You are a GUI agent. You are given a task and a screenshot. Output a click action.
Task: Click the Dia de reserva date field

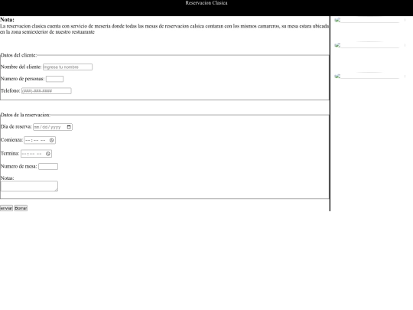point(53,127)
